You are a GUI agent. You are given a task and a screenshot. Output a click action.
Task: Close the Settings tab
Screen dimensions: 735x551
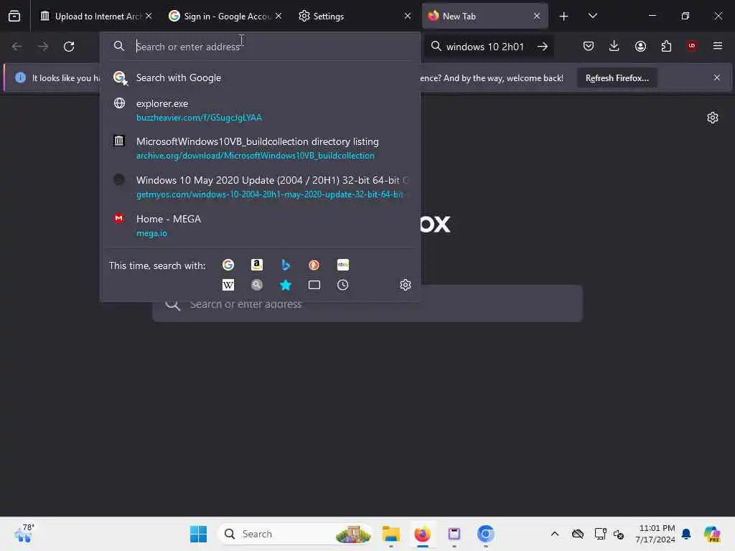point(408,16)
